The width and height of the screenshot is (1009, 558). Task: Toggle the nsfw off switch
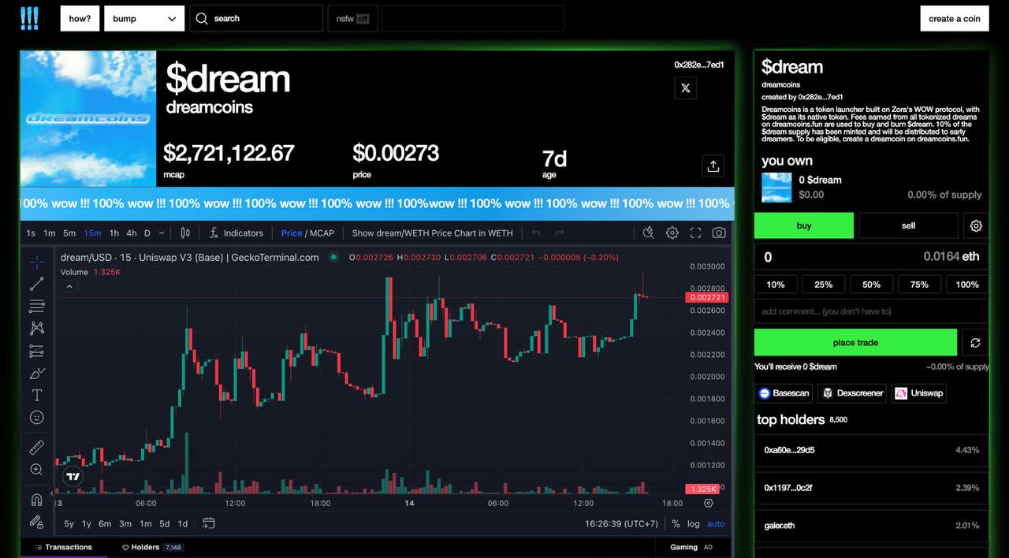coord(352,18)
